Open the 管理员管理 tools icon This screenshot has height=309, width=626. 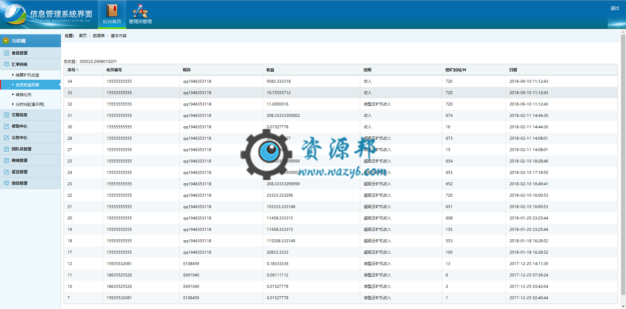[x=140, y=10]
